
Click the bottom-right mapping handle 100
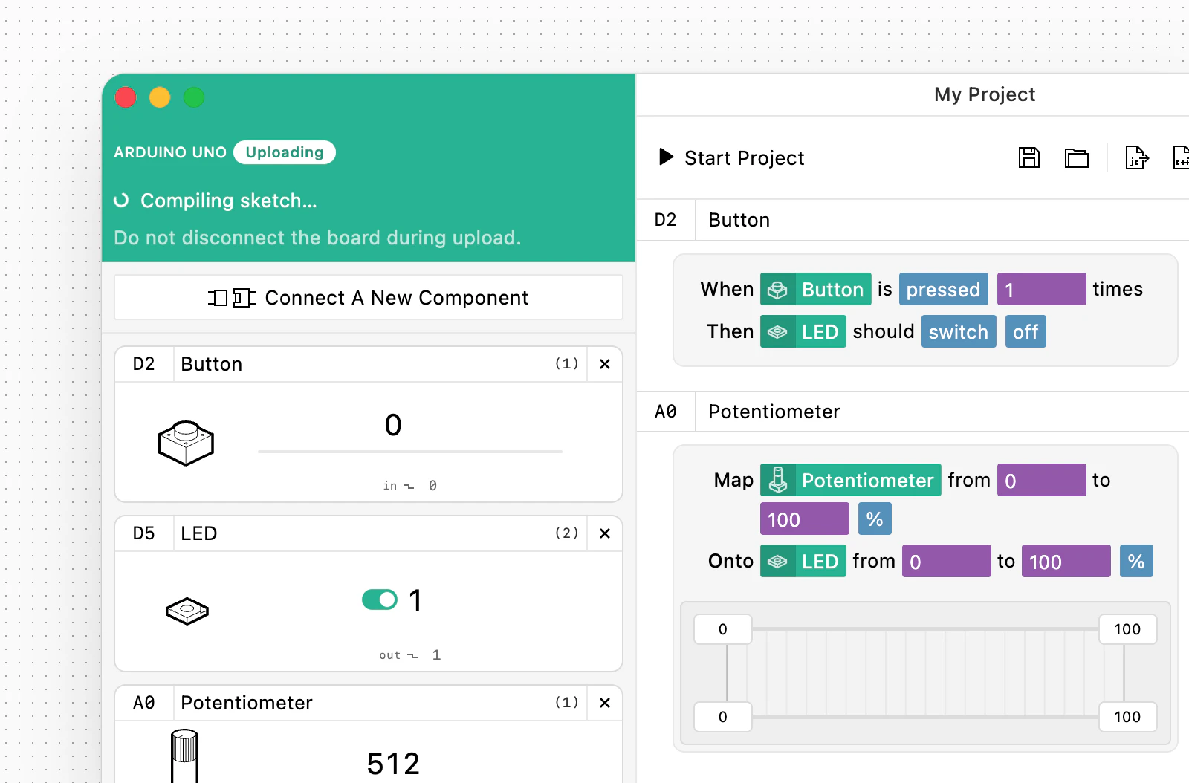[x=1127, y=717]
